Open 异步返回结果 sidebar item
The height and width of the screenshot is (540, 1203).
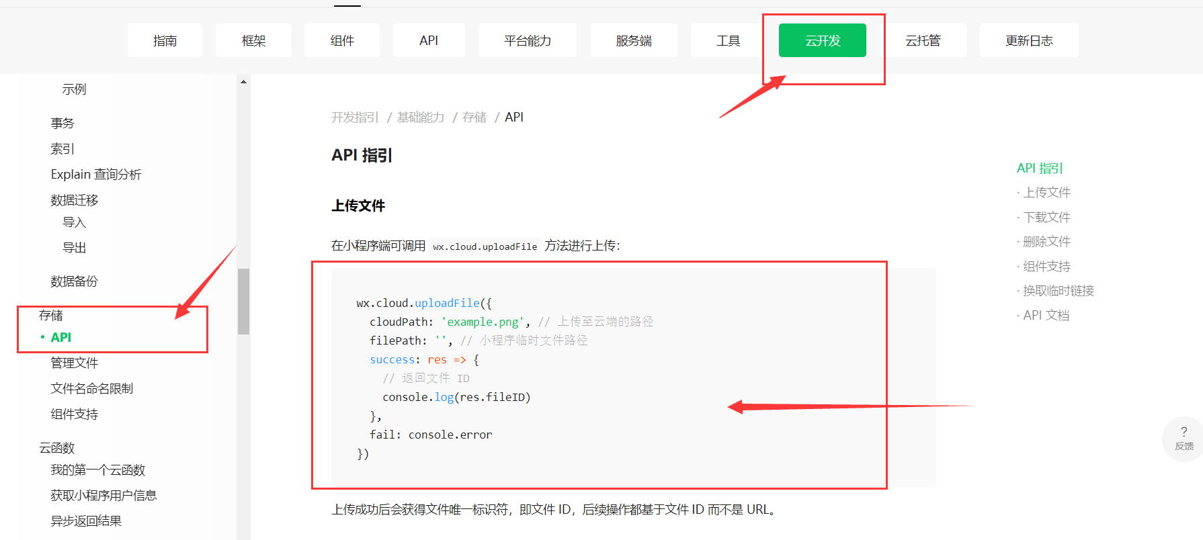(x=86, y=521)
